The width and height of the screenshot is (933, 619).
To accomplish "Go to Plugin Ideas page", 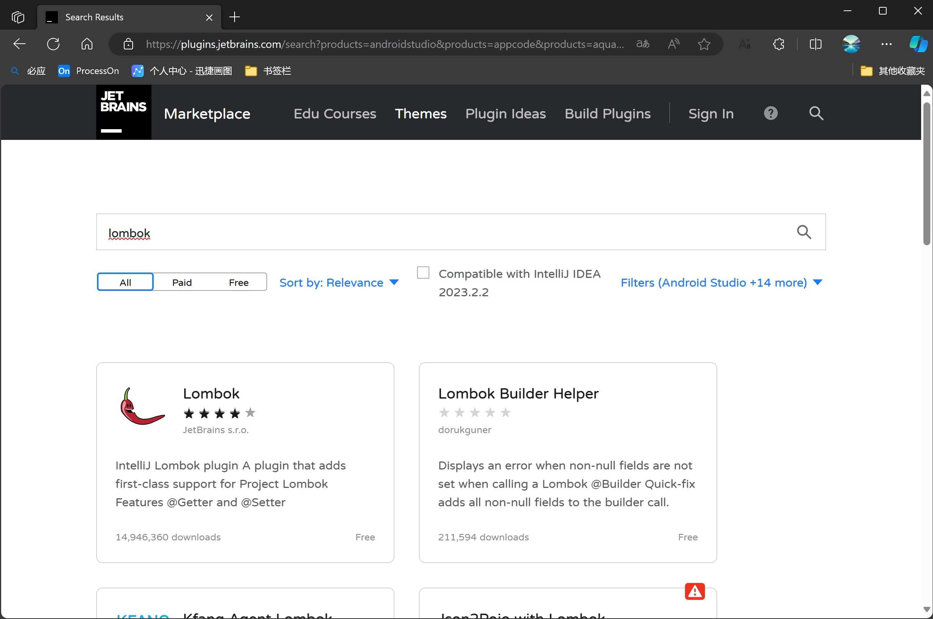I will tap(505, 114).
